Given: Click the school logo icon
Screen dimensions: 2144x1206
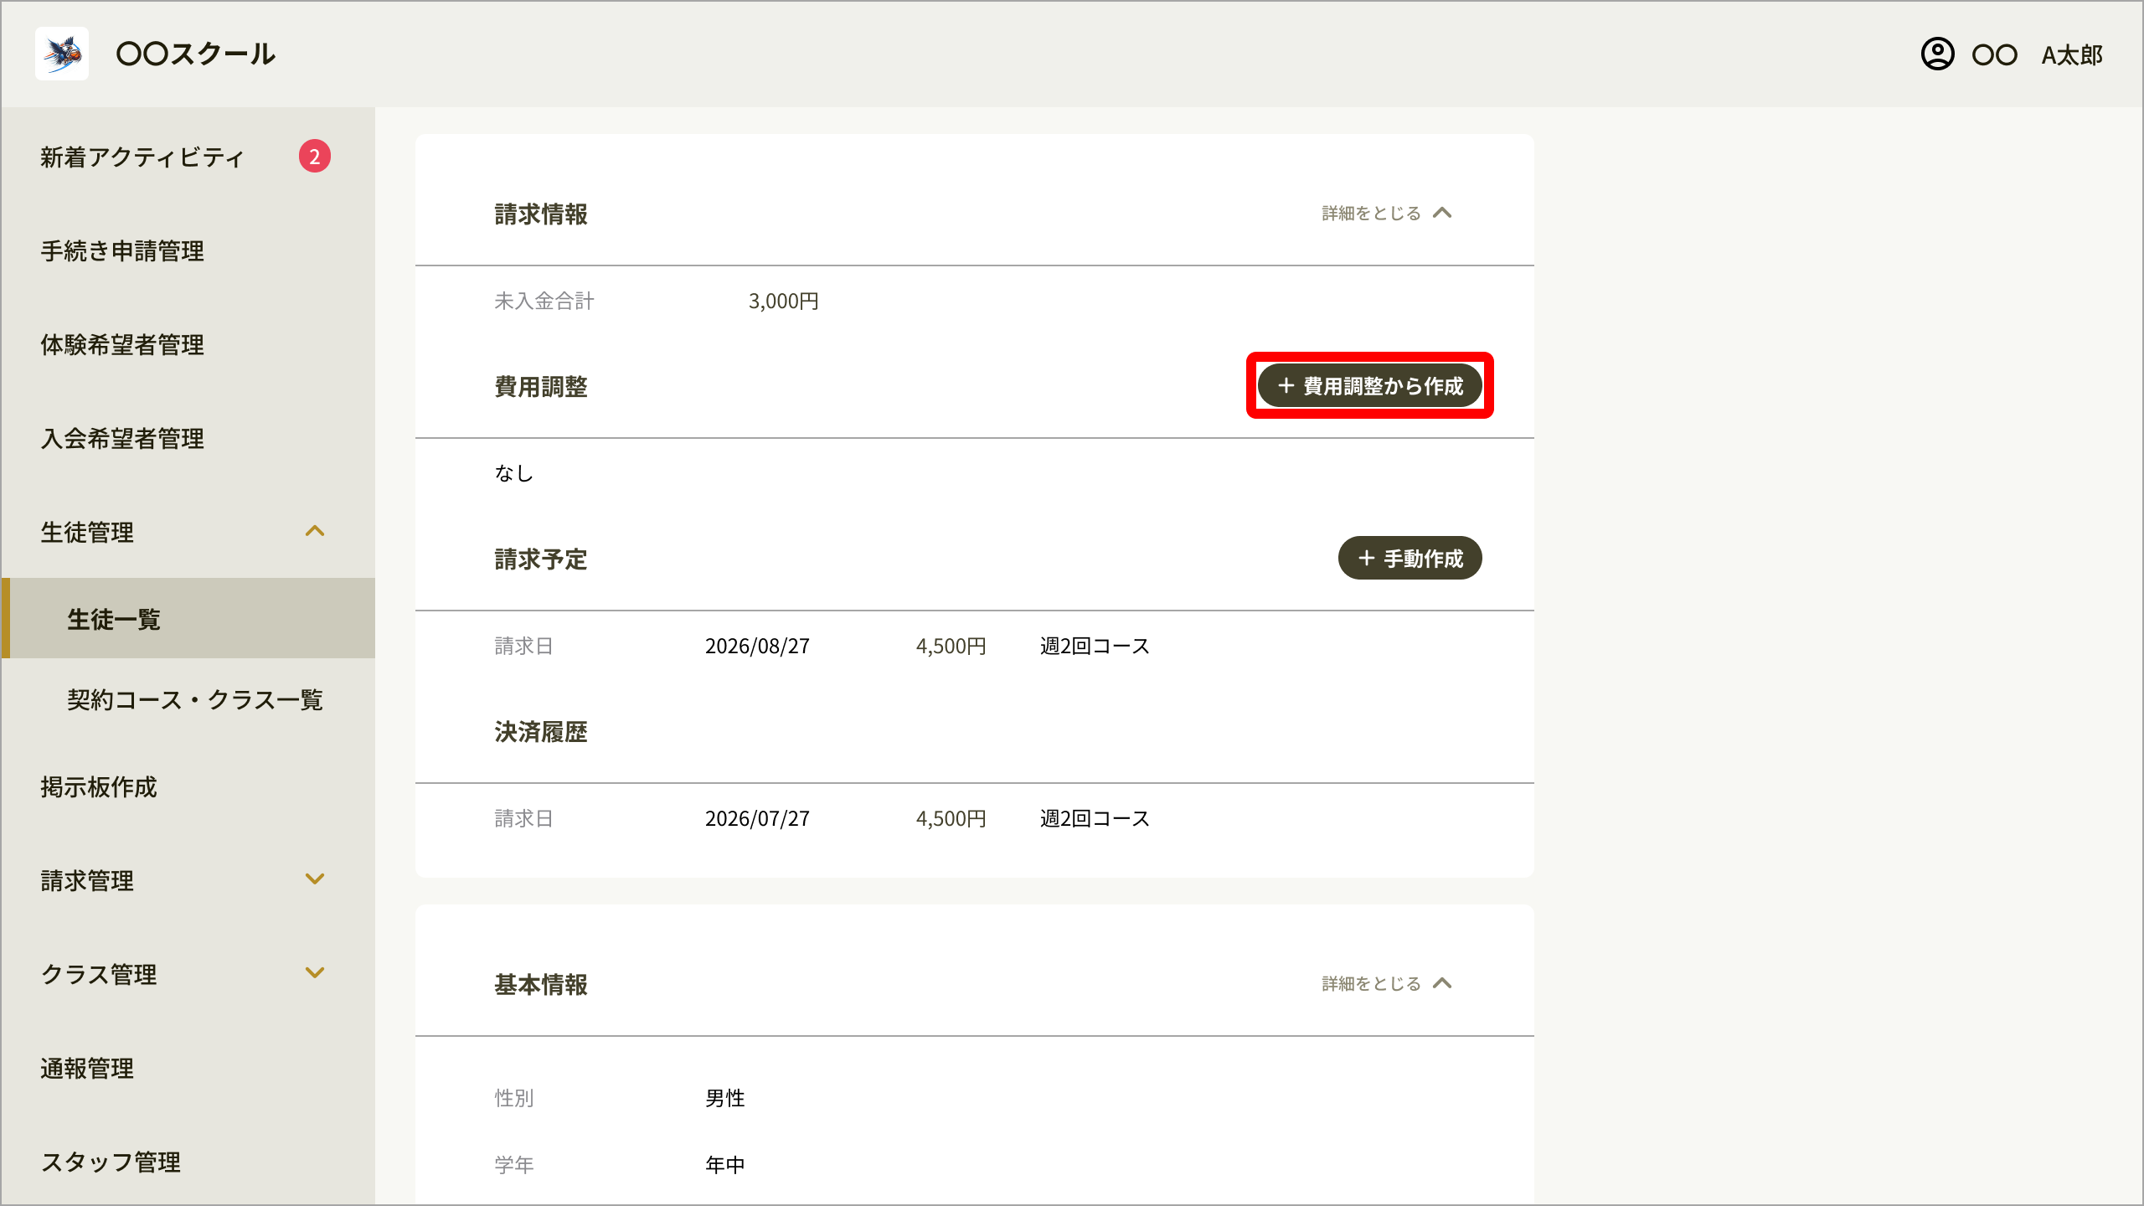Looking at the screenshot, I should (x=62, y=54).
